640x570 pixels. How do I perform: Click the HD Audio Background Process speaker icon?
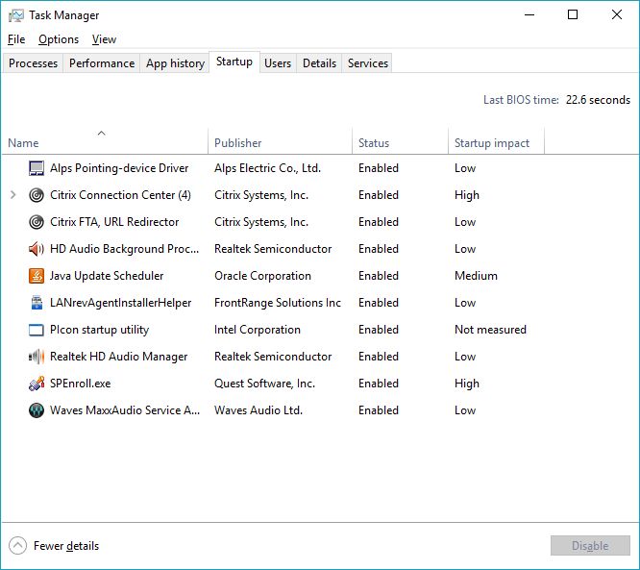pyautogui.click(x=37, y=249)
